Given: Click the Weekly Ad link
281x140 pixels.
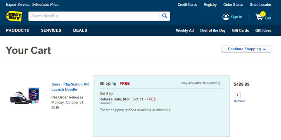Looking at the screenshot, I should pos(185,31).
